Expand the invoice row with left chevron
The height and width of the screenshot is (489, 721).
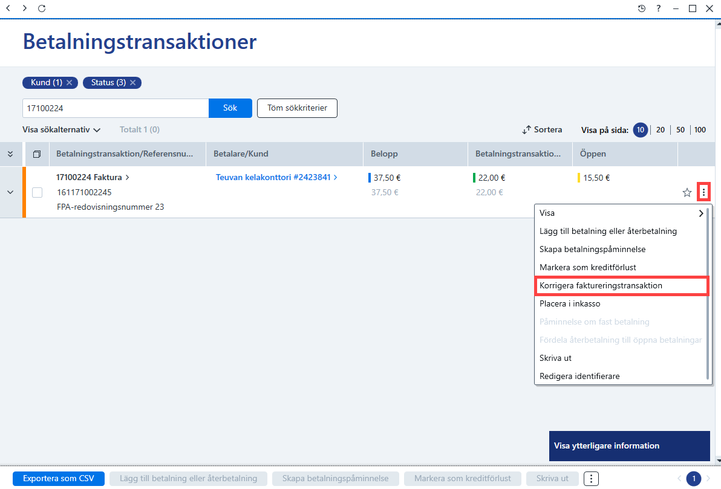[x=10, y=192]
